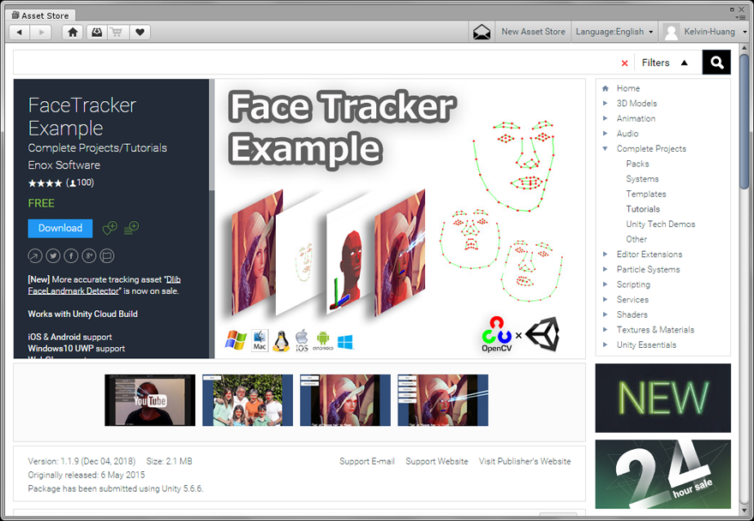Open Textures & Materials category
754x521 pixels.
[655, 330]
